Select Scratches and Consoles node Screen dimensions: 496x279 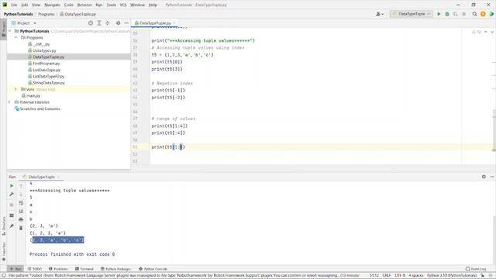coord(40,108)
